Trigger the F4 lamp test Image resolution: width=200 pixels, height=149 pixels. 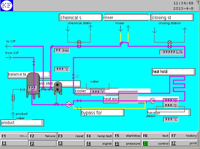pos(99,136)
